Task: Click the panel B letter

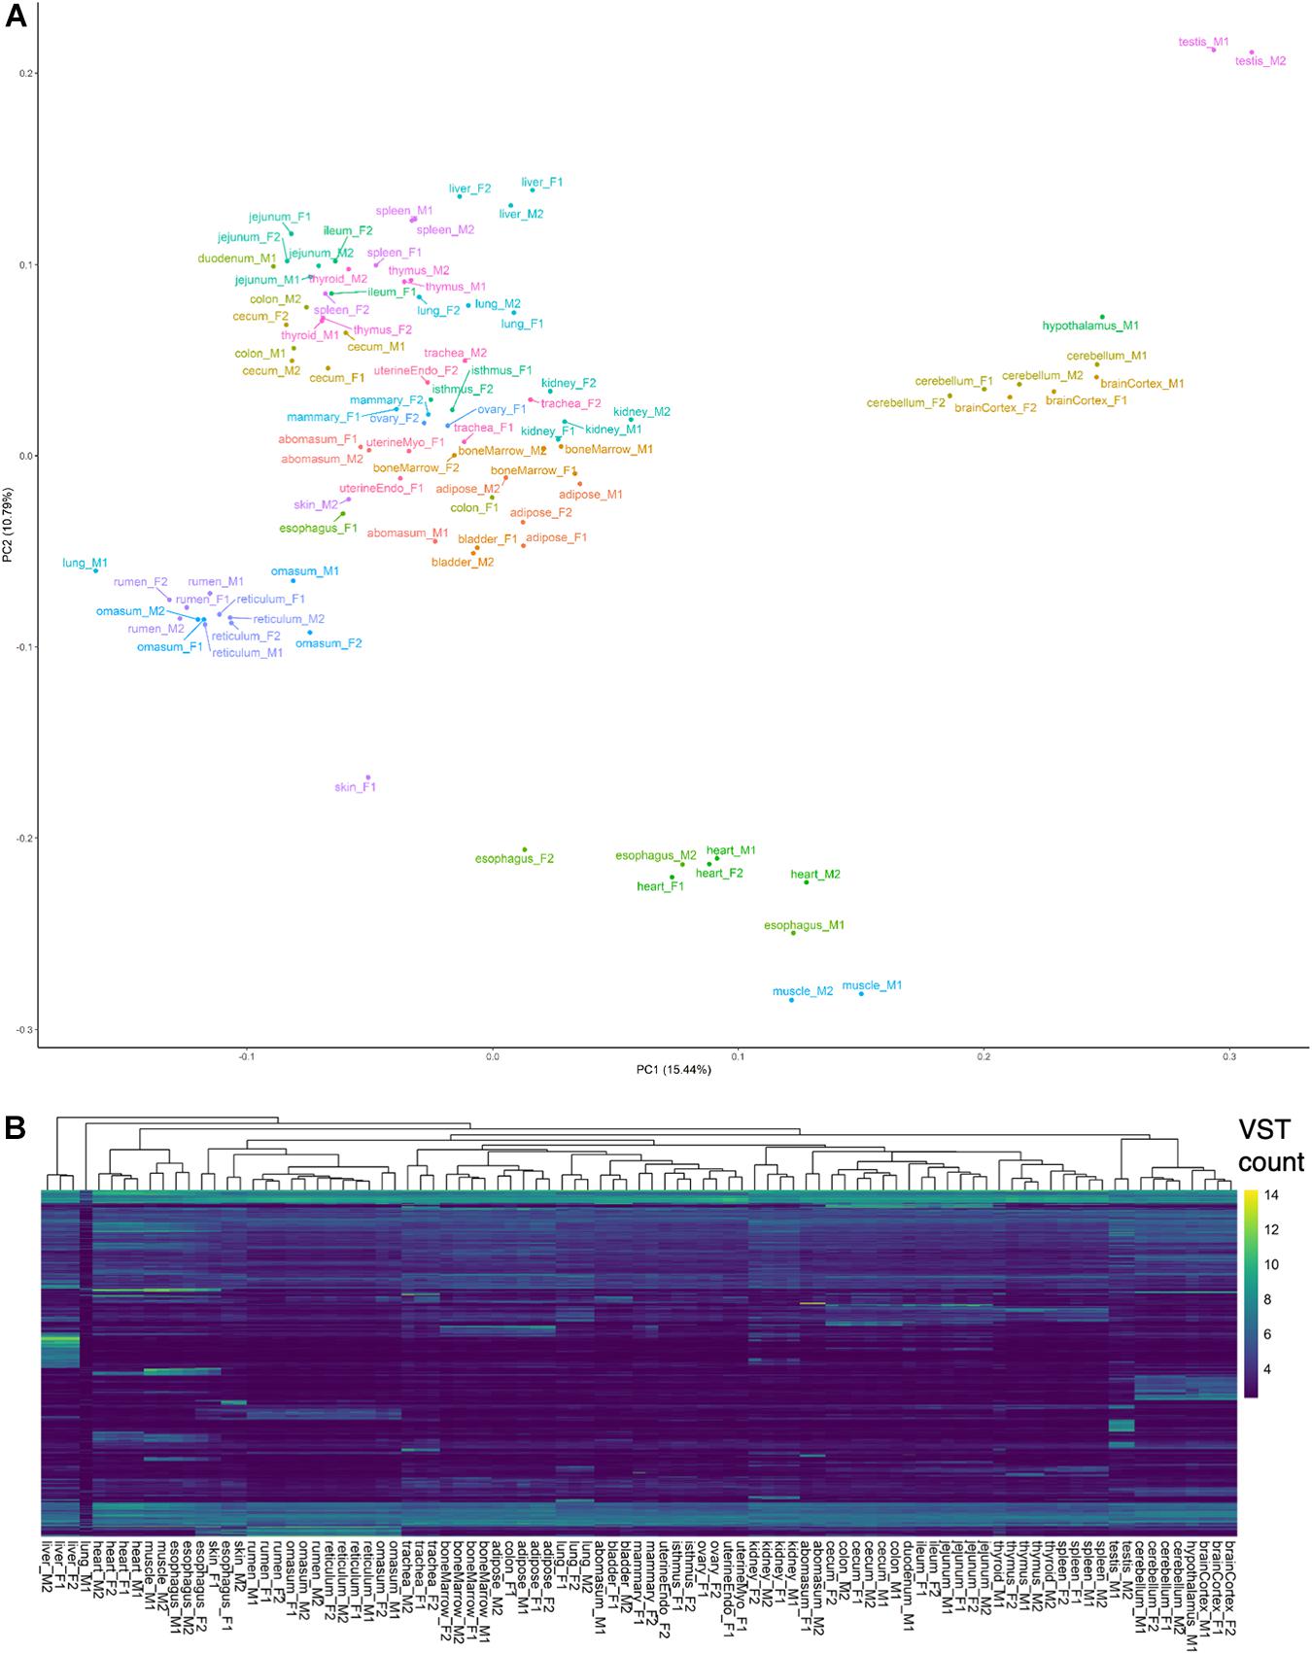Action: tap(15, 1127)
